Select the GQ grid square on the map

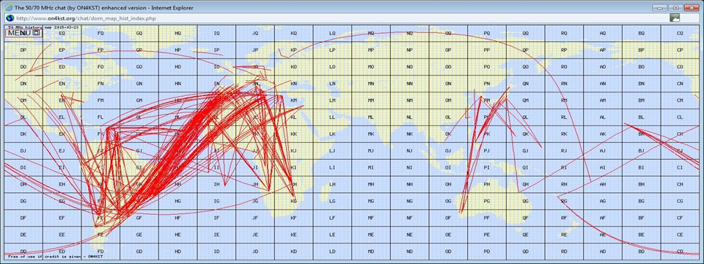click(x=139, y=33)
